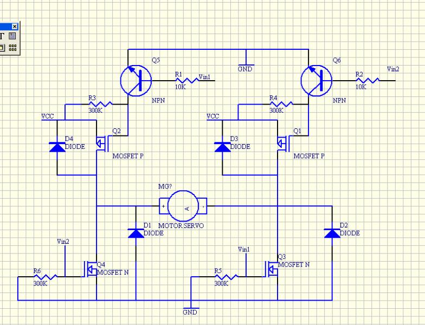Click the MOTOR SERVO text label
The width and height of the screenshot is (425, 325).
click(x=181, y=225)
